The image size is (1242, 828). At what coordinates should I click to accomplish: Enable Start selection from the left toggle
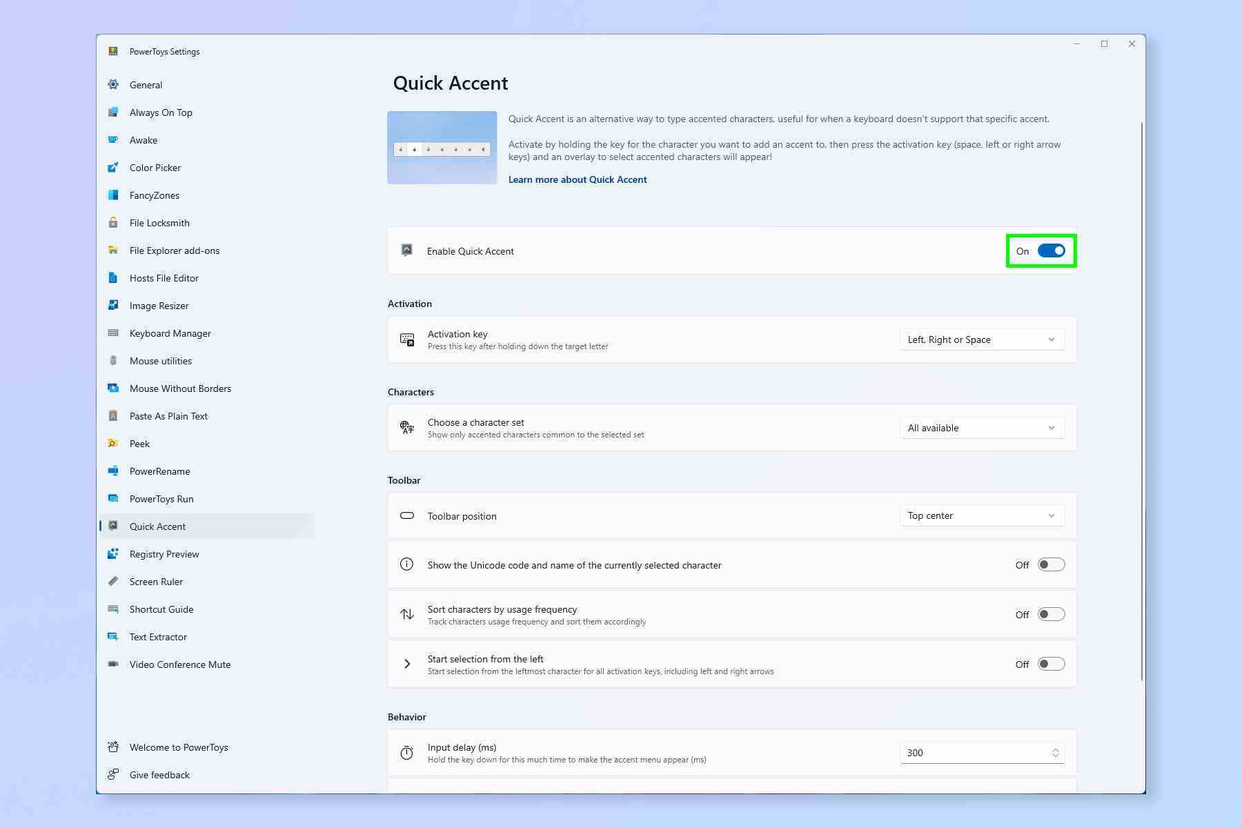pyautogui.click(x=1051, y=664)
